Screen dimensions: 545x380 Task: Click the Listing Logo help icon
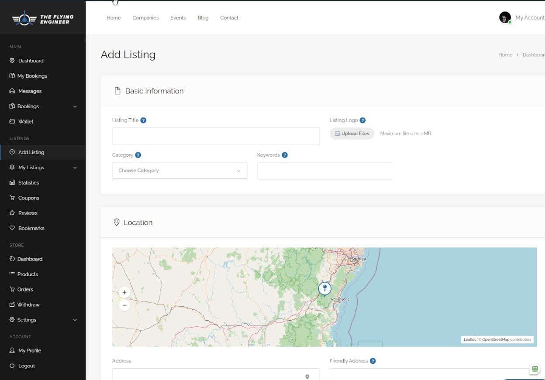point(362,120)
